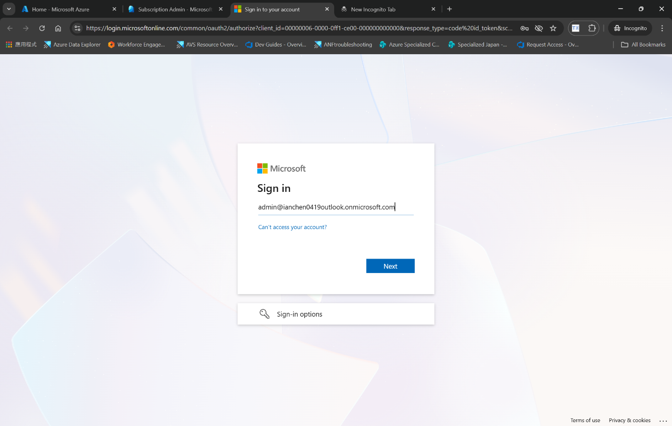The image size is (672, 426).
Task: Close the Sign in to your account tab
Action: (327, 9)
